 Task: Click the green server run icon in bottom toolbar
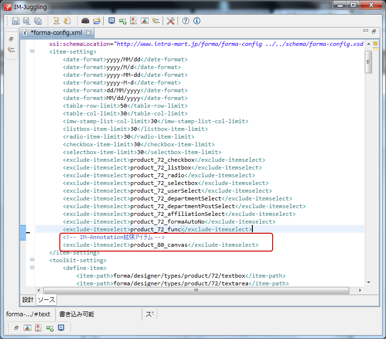point(50,328)
